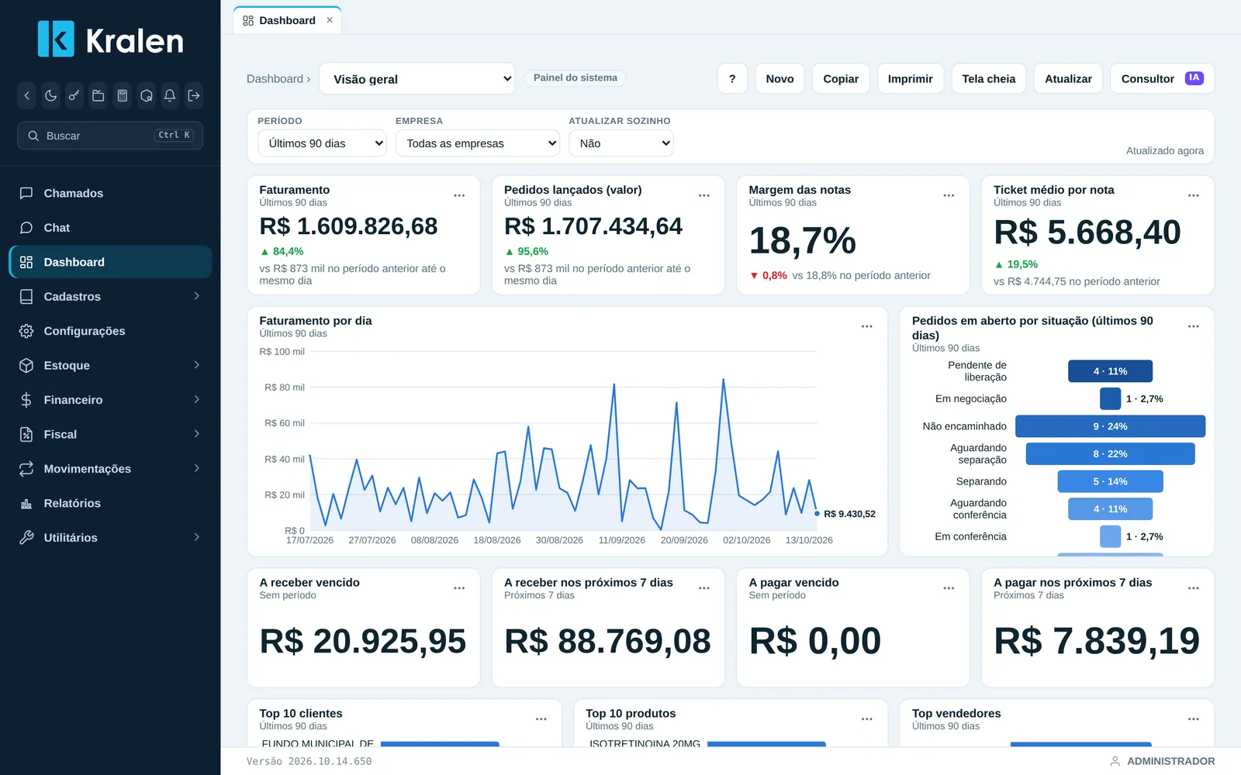Expand the Movimentações submenu chevron
This screenshot has height=775, width=1241.
197,468
